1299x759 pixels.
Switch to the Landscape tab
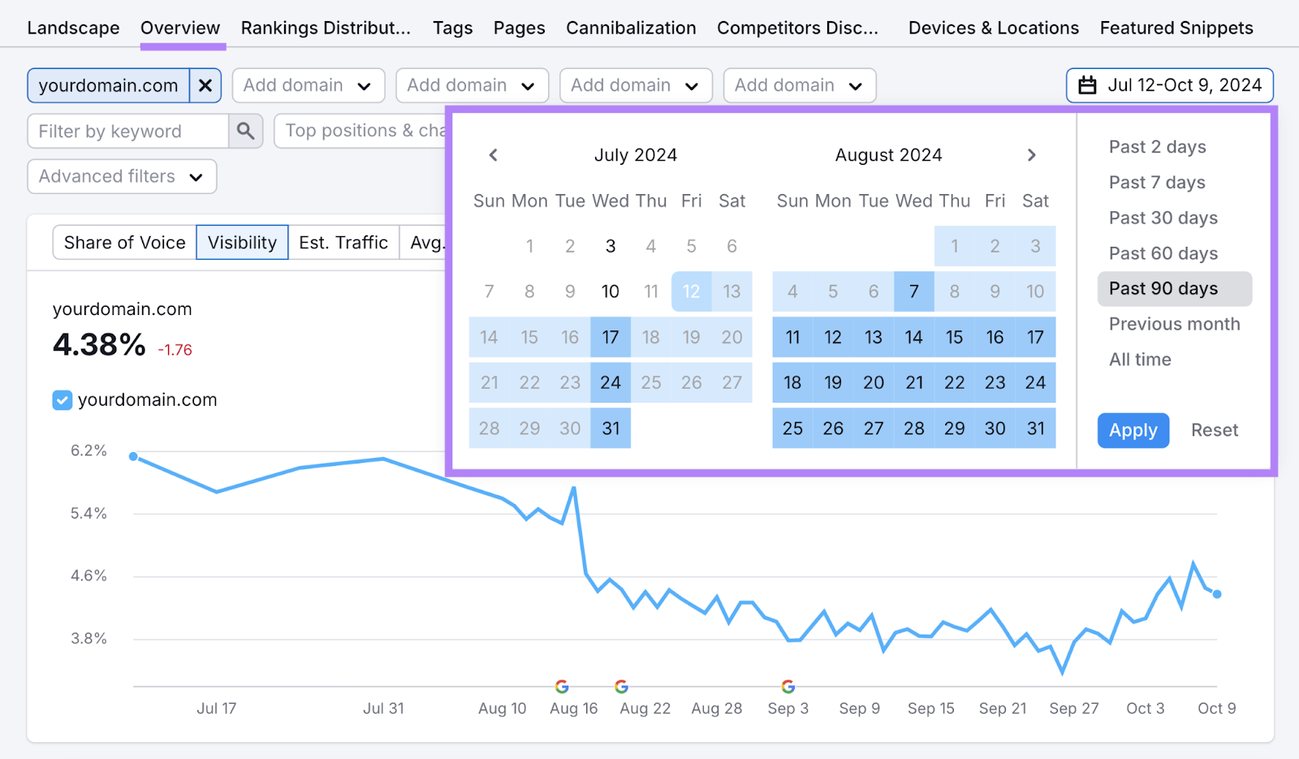point(73,27)
